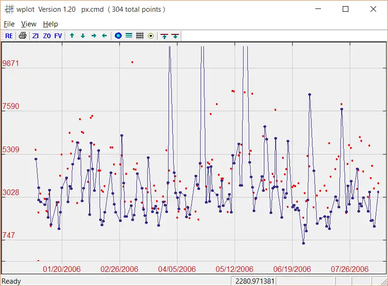Click red-bar up arrow toolbar icon

coord(164,36)
